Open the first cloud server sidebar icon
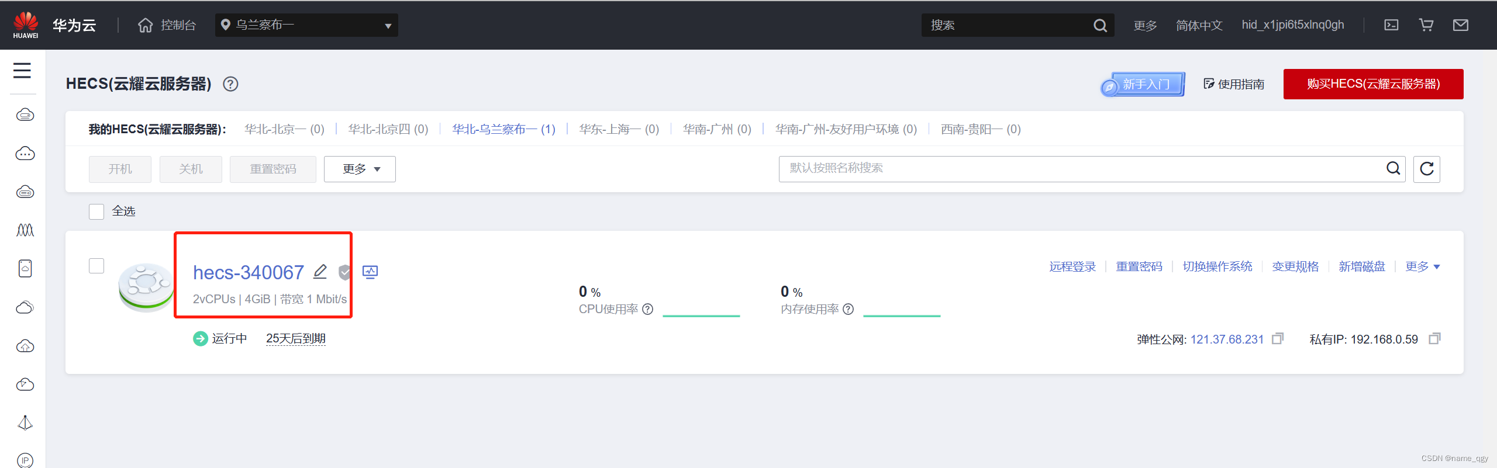 pyautogui.click(x=25, y=115)
